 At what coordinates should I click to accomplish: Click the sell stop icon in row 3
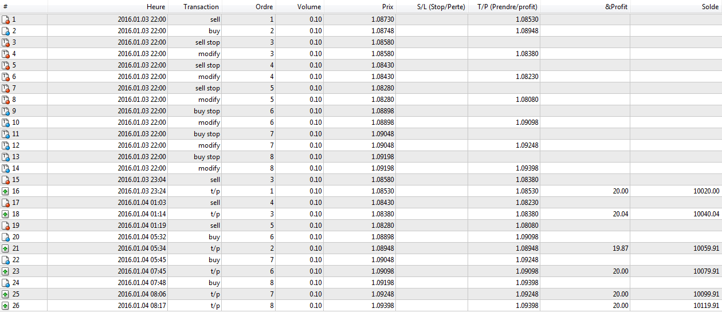6,42
